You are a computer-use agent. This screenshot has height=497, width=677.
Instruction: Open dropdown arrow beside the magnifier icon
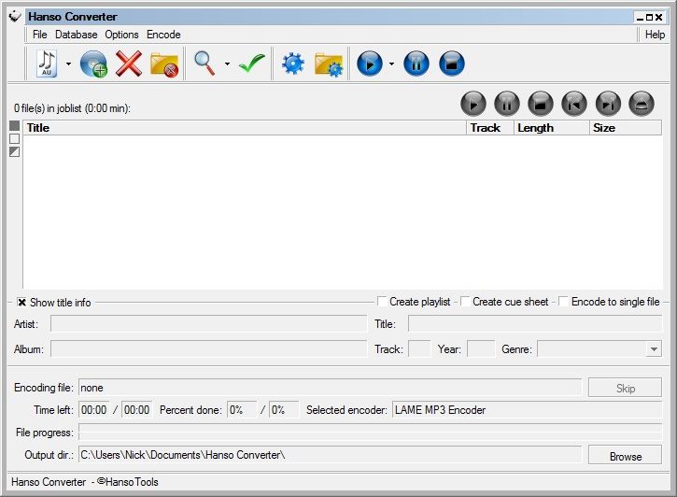click(x=227, y=64)
